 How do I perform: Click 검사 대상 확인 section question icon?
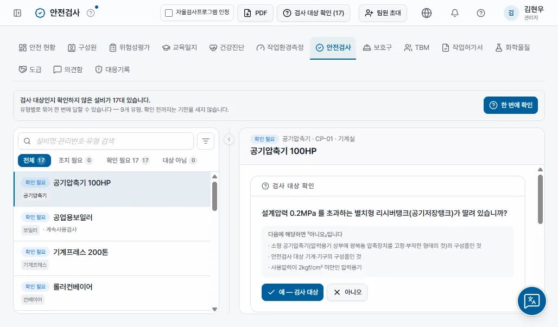[x=265, y=186]
